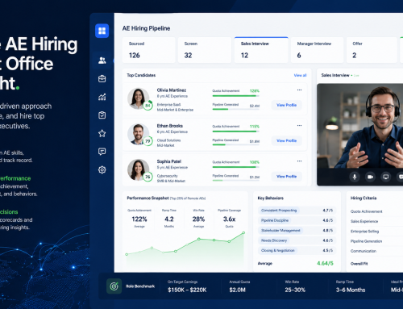Viewport: 403px width, 309px height.
Task: Click the 3.6x Pipeline Coverage stat
Action: point(229,219)
